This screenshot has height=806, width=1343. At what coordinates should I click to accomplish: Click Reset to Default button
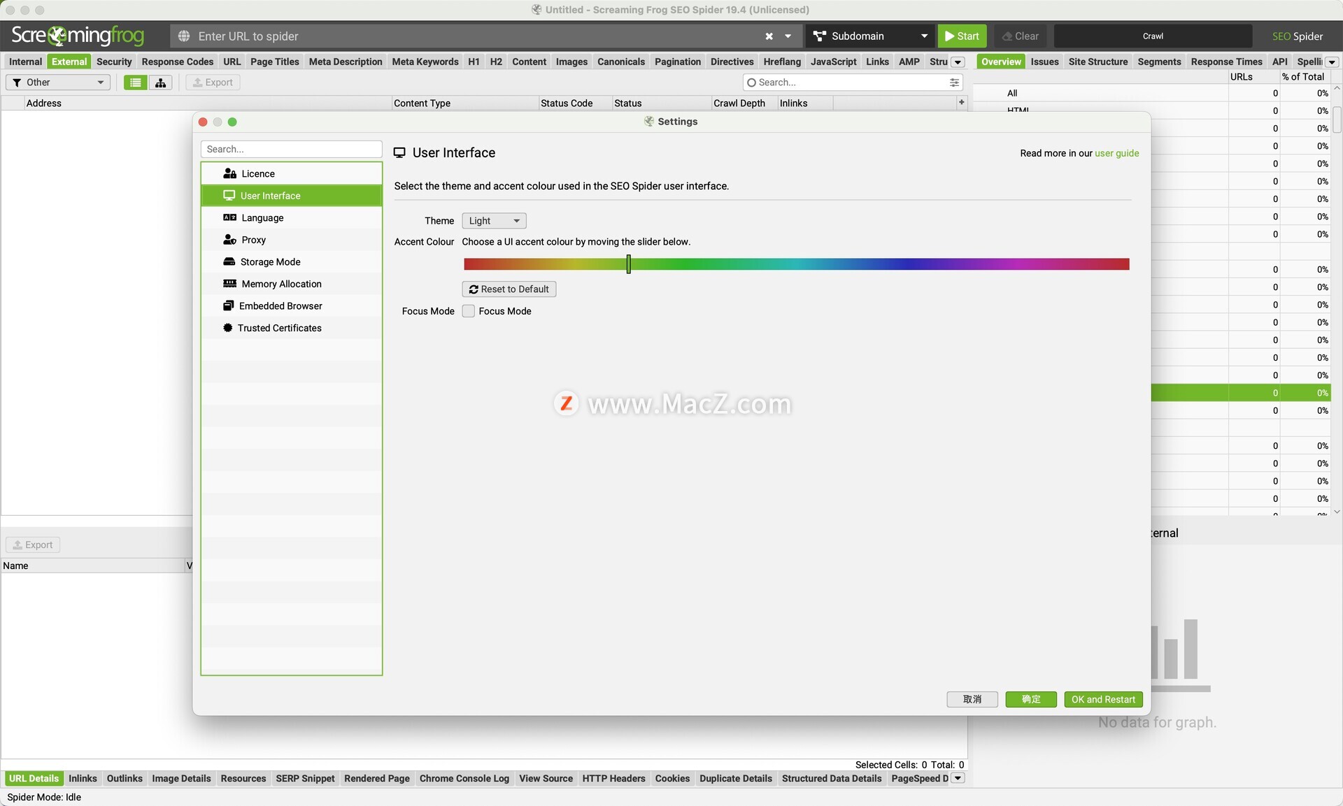pyautogui.click(x=509, y=289)
